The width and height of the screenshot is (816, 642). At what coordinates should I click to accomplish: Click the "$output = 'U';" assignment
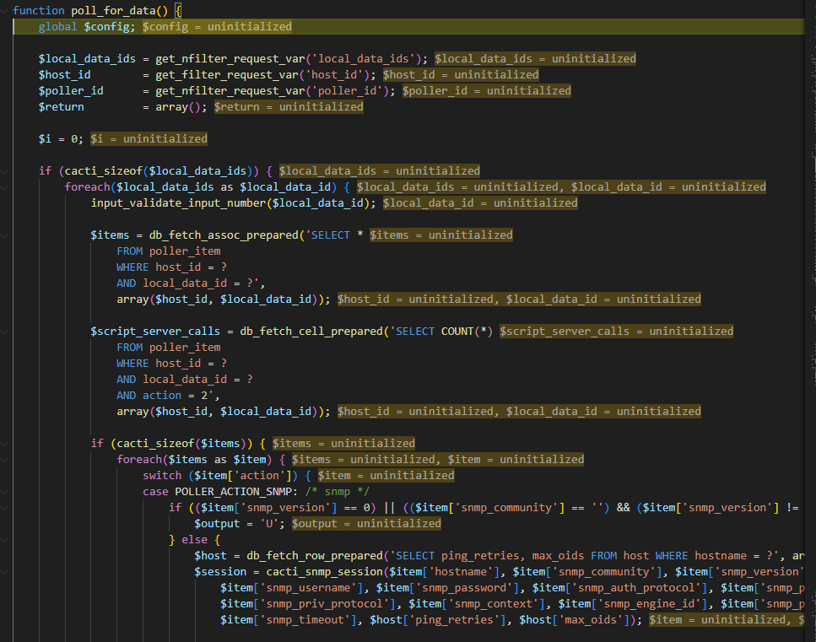pos(240,524)
